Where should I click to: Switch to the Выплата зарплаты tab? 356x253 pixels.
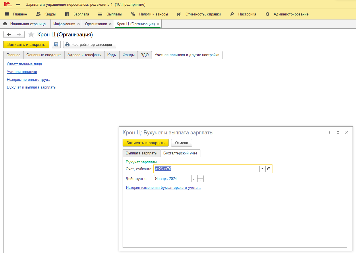(141, 153)
